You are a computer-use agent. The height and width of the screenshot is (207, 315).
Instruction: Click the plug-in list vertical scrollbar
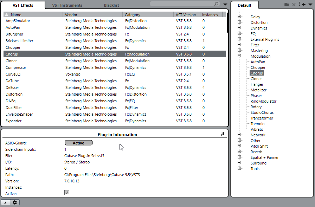tap(227, 22)
